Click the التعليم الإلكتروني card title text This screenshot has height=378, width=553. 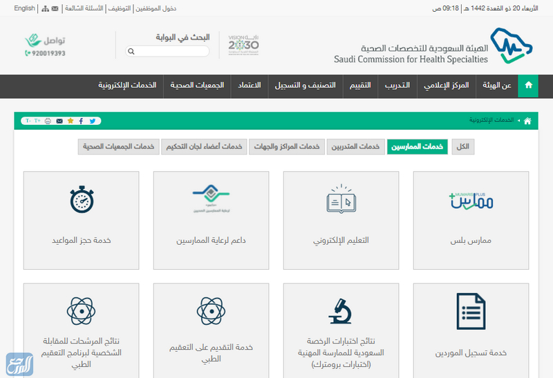point(341,240)
